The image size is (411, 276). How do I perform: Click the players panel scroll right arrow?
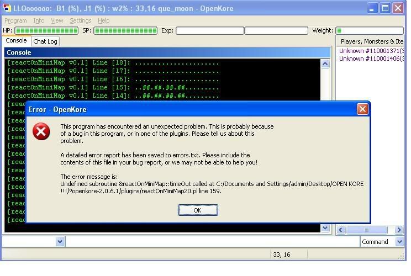click(399, 230)
